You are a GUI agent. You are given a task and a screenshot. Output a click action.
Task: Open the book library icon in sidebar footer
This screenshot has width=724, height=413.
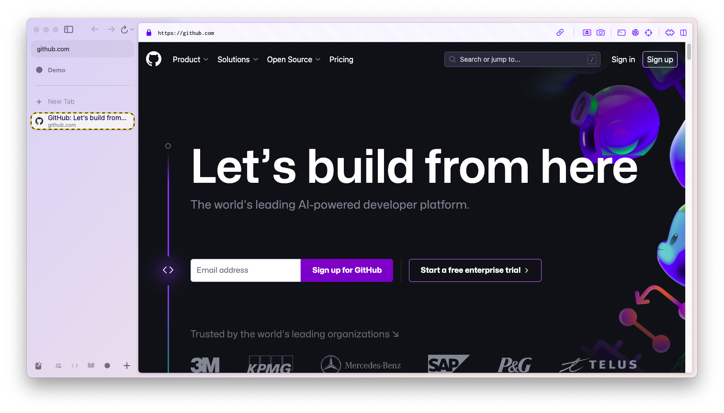click(91, 366)
